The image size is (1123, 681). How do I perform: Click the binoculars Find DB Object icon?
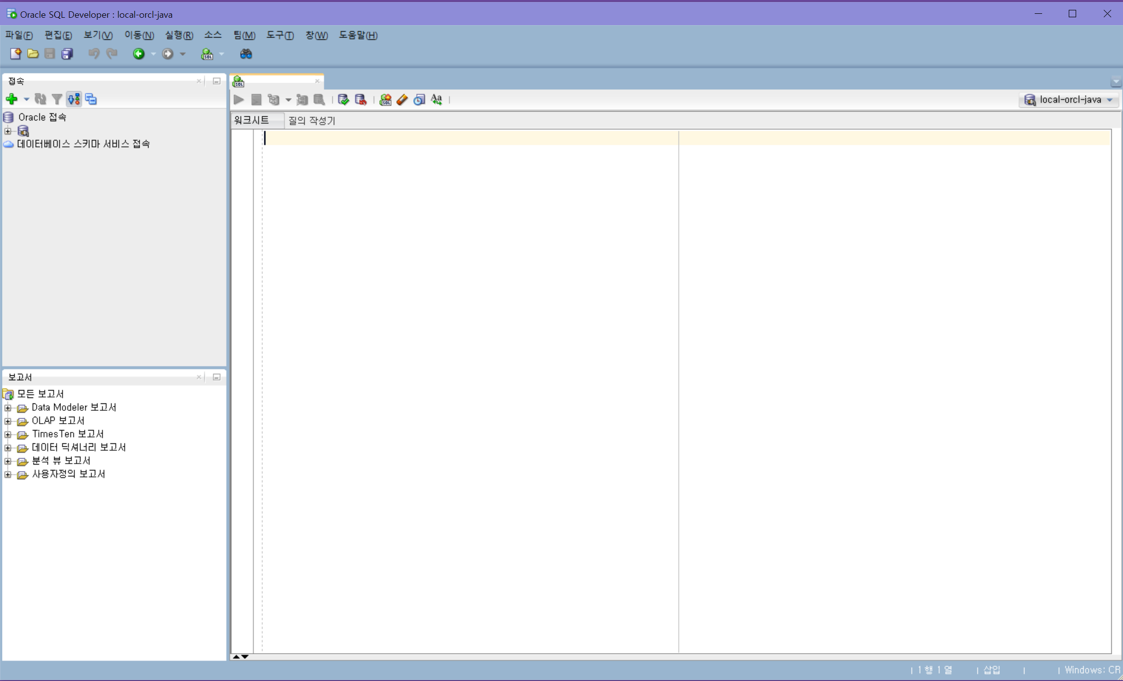coord(246,54)
